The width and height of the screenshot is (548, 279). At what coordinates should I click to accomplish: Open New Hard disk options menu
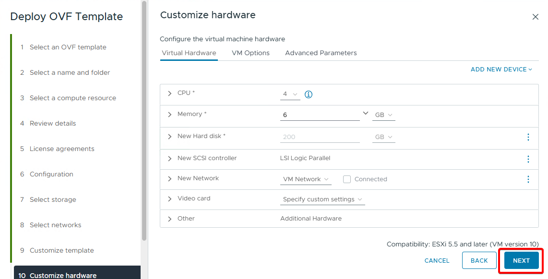(x=528, y=137)
